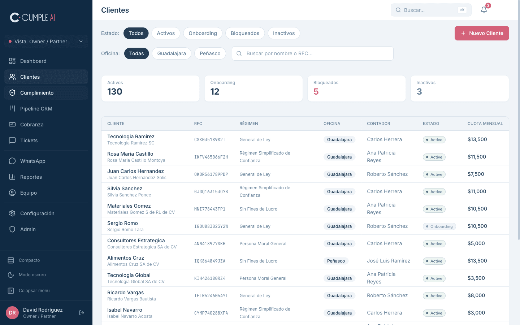Click the search field Buscar por nombre o RFC
This screenshot has width=520, height=325.
click(312, 53)
